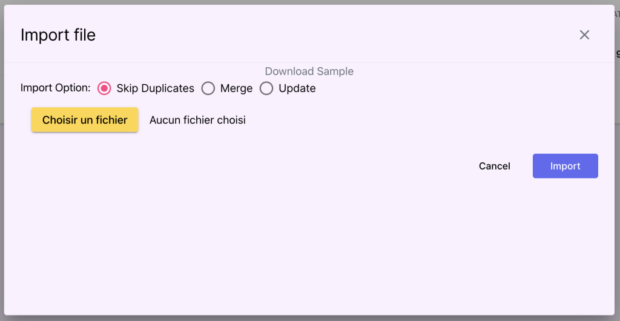Image resolution: width=620 pixels, height=321 pixels.
Task: Click the Skip Duplicates label text
Action: click(x=155, y=88)
